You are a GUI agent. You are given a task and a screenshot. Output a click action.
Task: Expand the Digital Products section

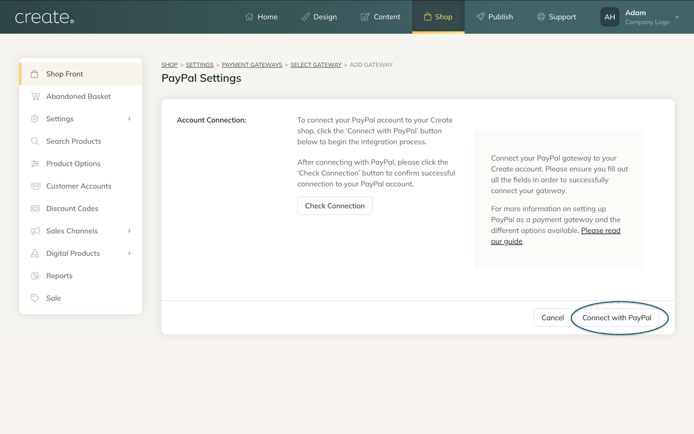click(129, 253)
